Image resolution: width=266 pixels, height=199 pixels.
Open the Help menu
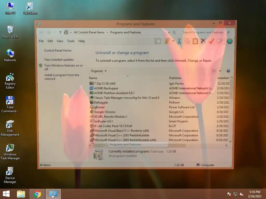pyautogui.click(x=81, y=41)
